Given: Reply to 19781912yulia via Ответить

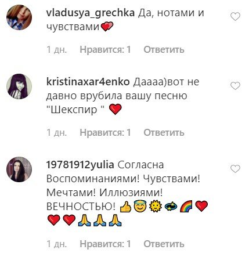Looking at the screenshot, I should pyautogui.click(x=164, y=244).
